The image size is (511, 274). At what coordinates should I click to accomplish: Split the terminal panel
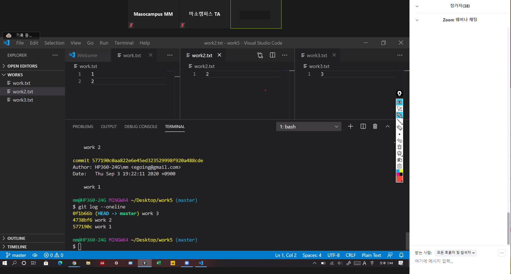[363, 126]
